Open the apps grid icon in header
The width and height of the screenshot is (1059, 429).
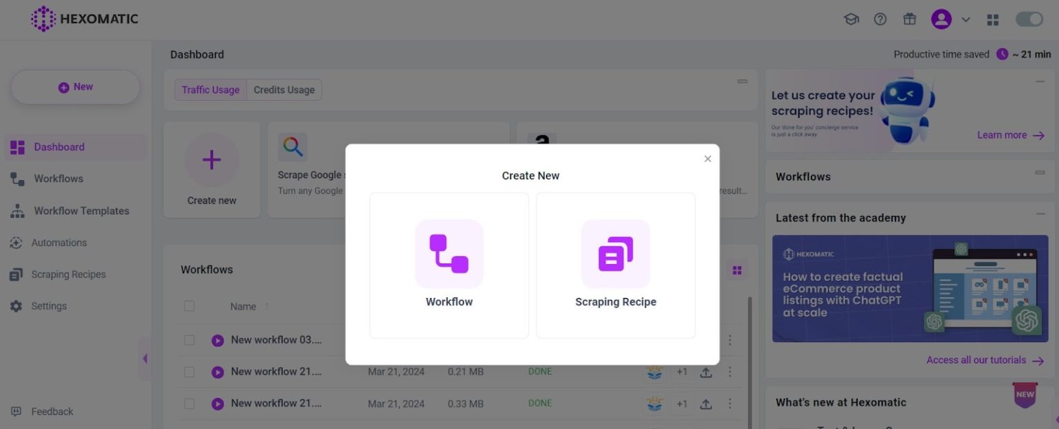pos(993,20)
